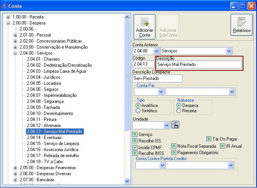Expand the 2.01.00 - Pessoal tree node
The width and height of the screenshot is (257, 188).
tap(15, 35)
